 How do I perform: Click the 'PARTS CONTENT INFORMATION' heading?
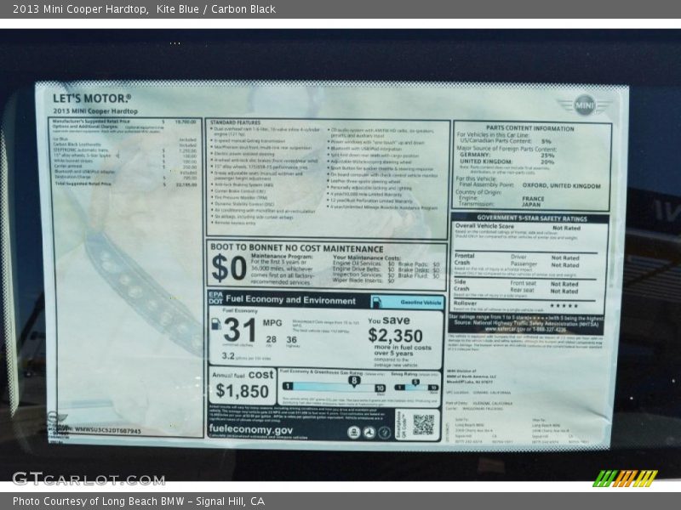529,128
